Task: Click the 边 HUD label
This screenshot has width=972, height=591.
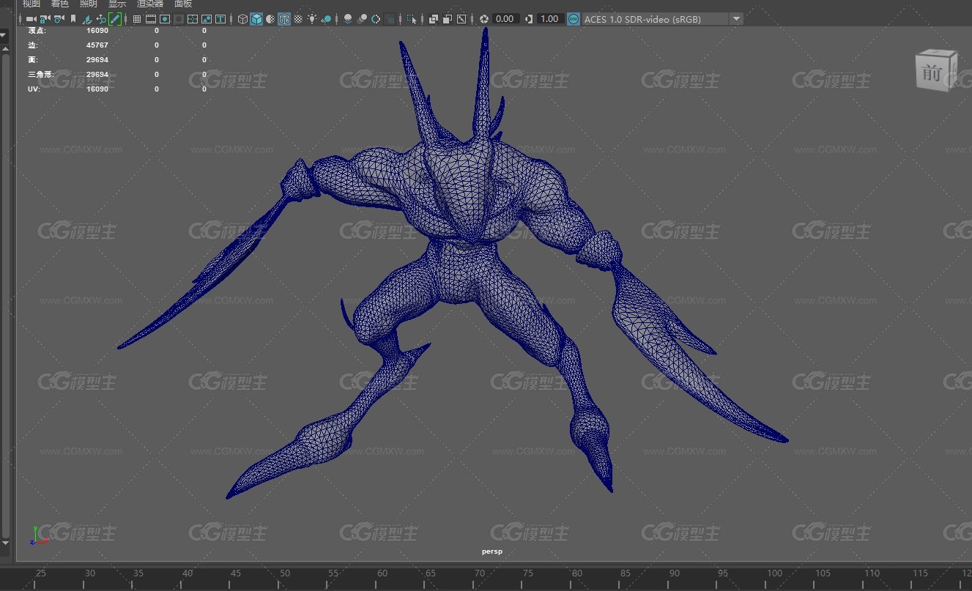Action: [31, 45]
